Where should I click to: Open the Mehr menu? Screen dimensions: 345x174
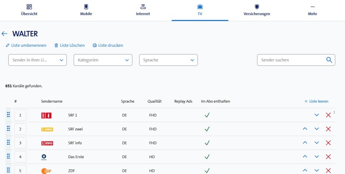pos(313,10)
